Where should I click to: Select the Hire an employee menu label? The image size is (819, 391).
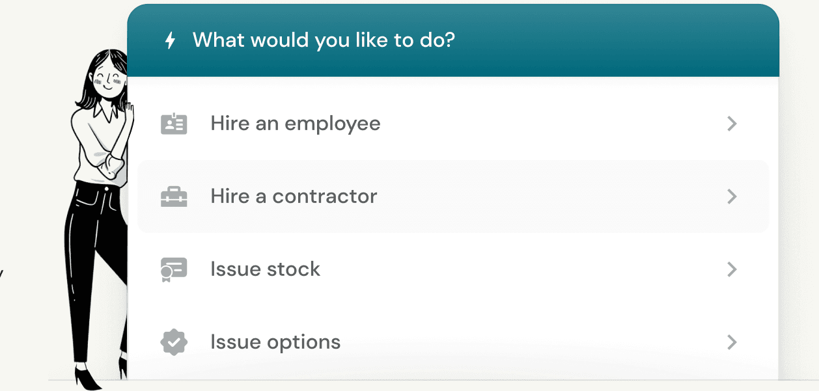296,124
